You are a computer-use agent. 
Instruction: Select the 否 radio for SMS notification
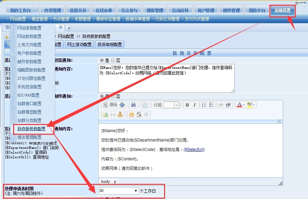[x=113, y=61]
